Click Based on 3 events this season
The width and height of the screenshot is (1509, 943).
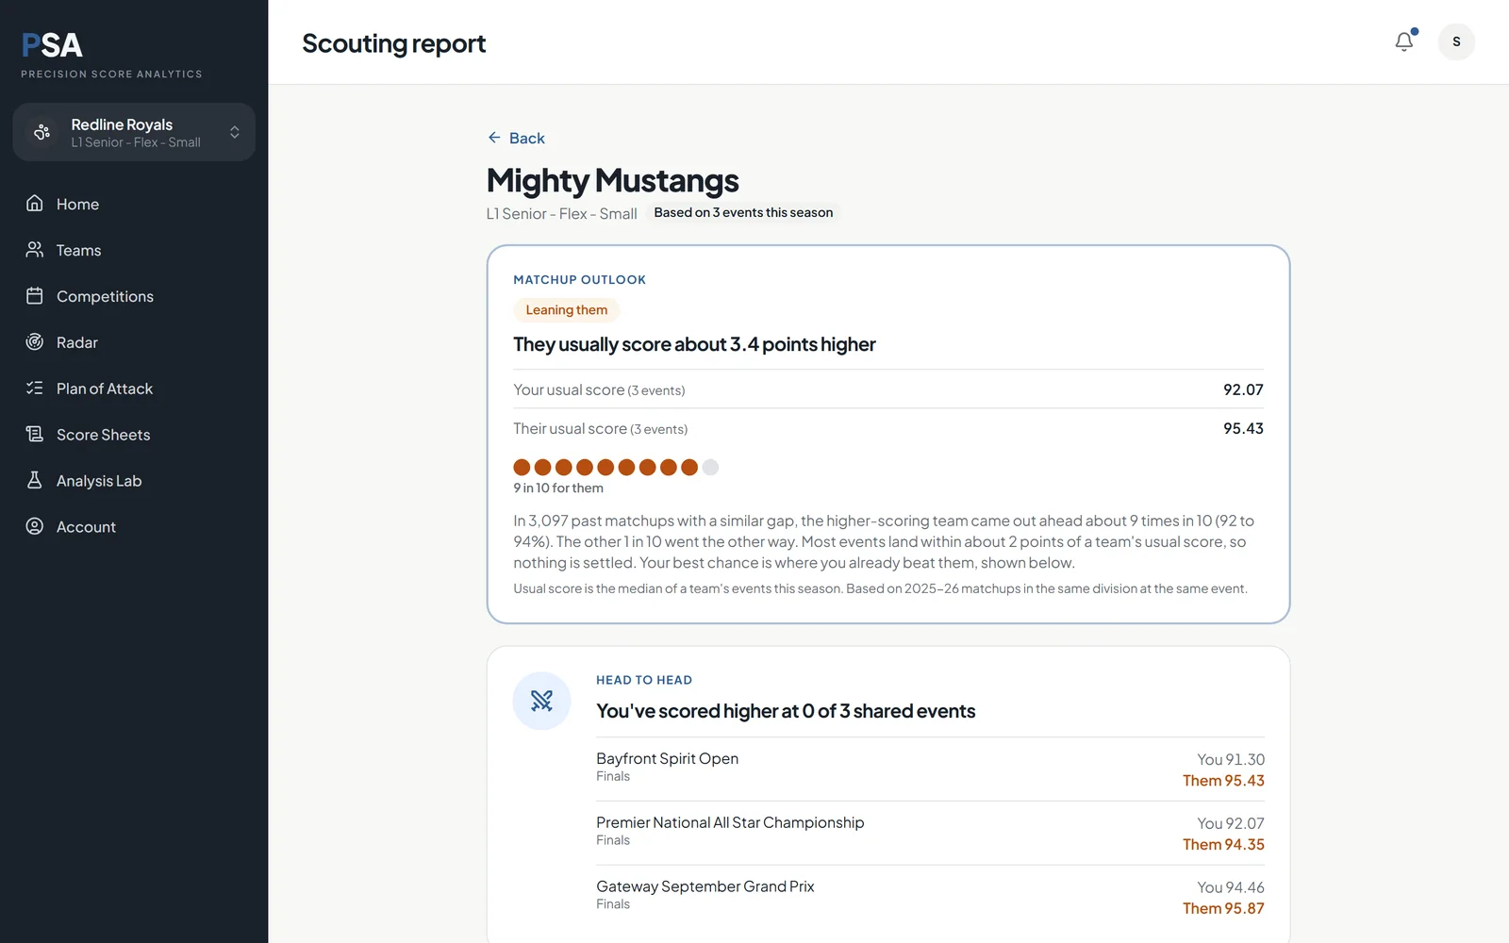coord(744,213)
